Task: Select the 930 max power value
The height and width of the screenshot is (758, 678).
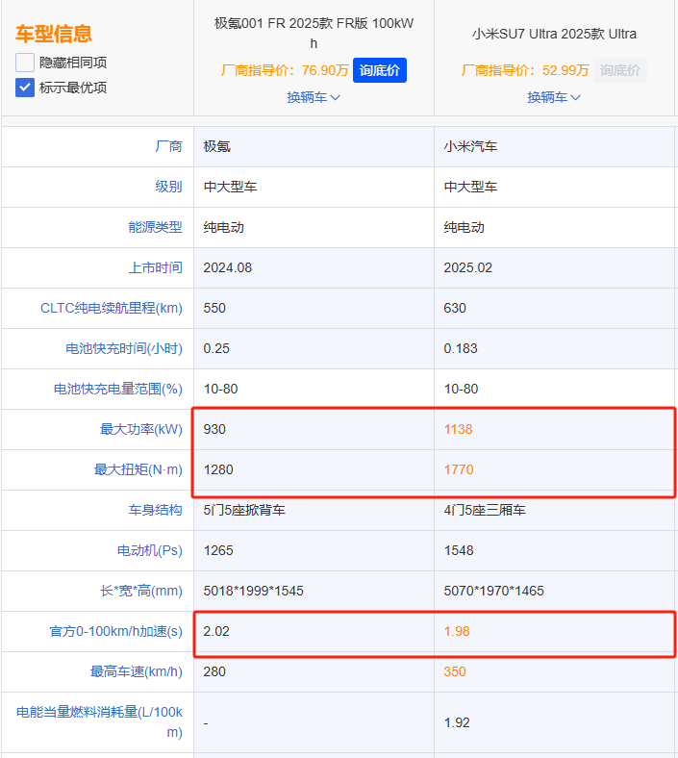Action: [x=214, y=429]
